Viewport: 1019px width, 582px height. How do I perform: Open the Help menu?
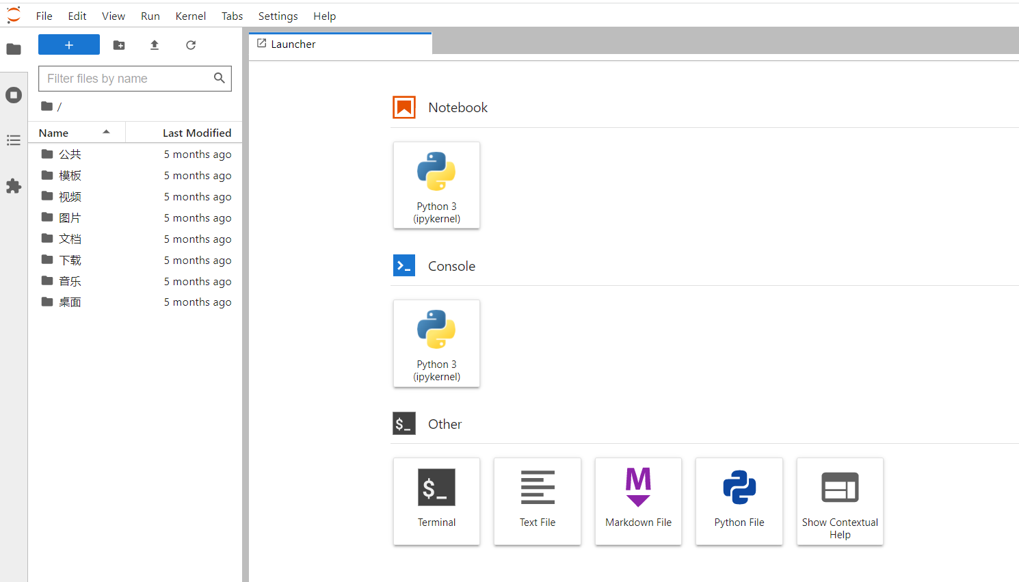point(325,16)
